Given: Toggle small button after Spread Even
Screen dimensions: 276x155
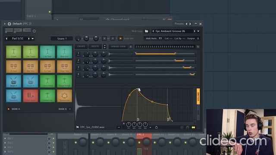Looking at the screenshot, I should click(x=131, y=46).
